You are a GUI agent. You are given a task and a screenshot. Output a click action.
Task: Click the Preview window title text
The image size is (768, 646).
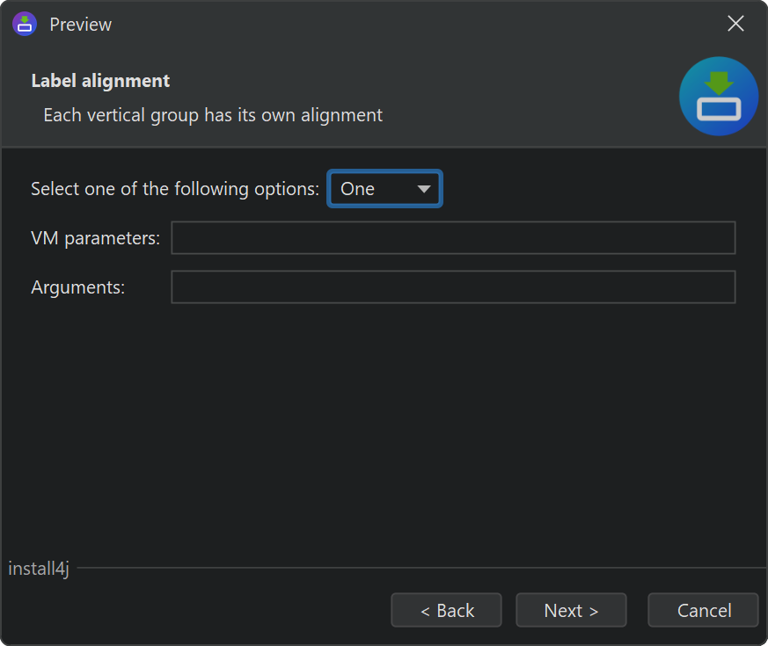pyautogui.click(x=80, y=25)
